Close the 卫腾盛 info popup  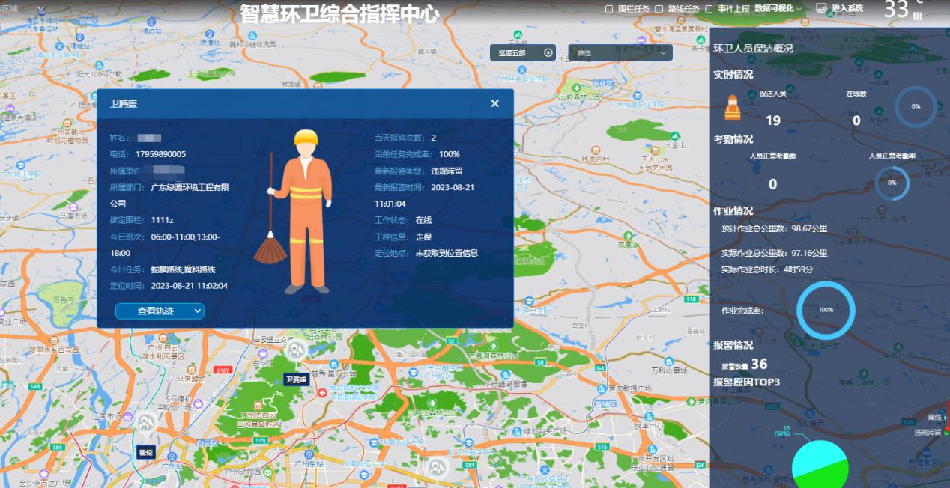494,103
